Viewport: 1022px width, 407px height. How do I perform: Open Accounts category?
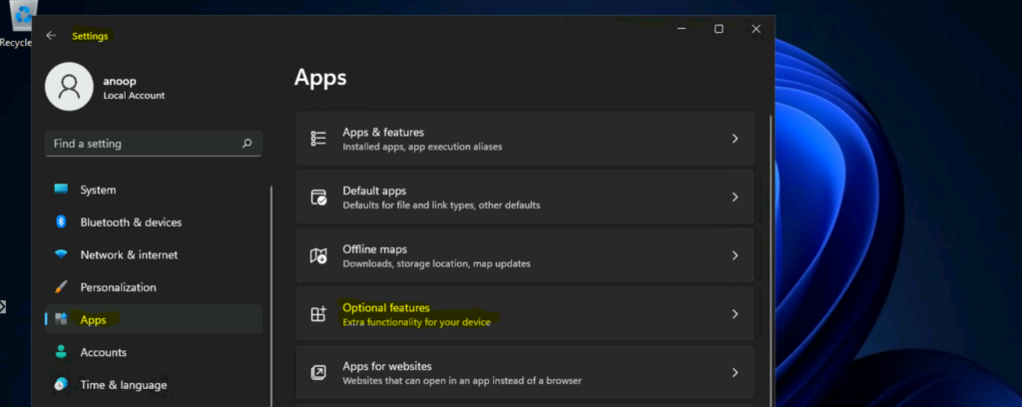point(154,352)
